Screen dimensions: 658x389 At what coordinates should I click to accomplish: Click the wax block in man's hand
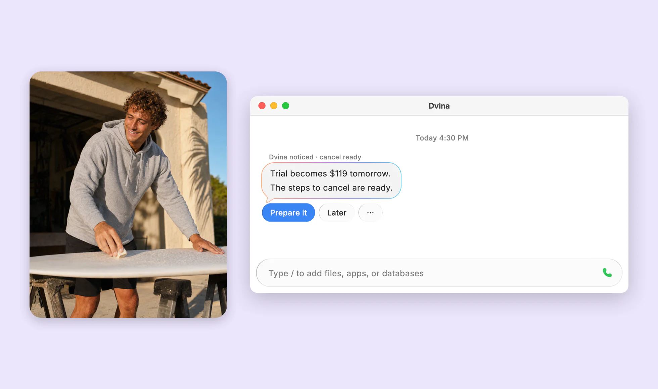(120, 253)
